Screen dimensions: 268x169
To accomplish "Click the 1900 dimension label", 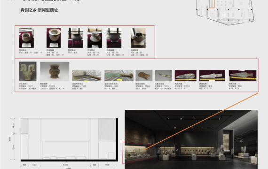I will coord(107,165).
